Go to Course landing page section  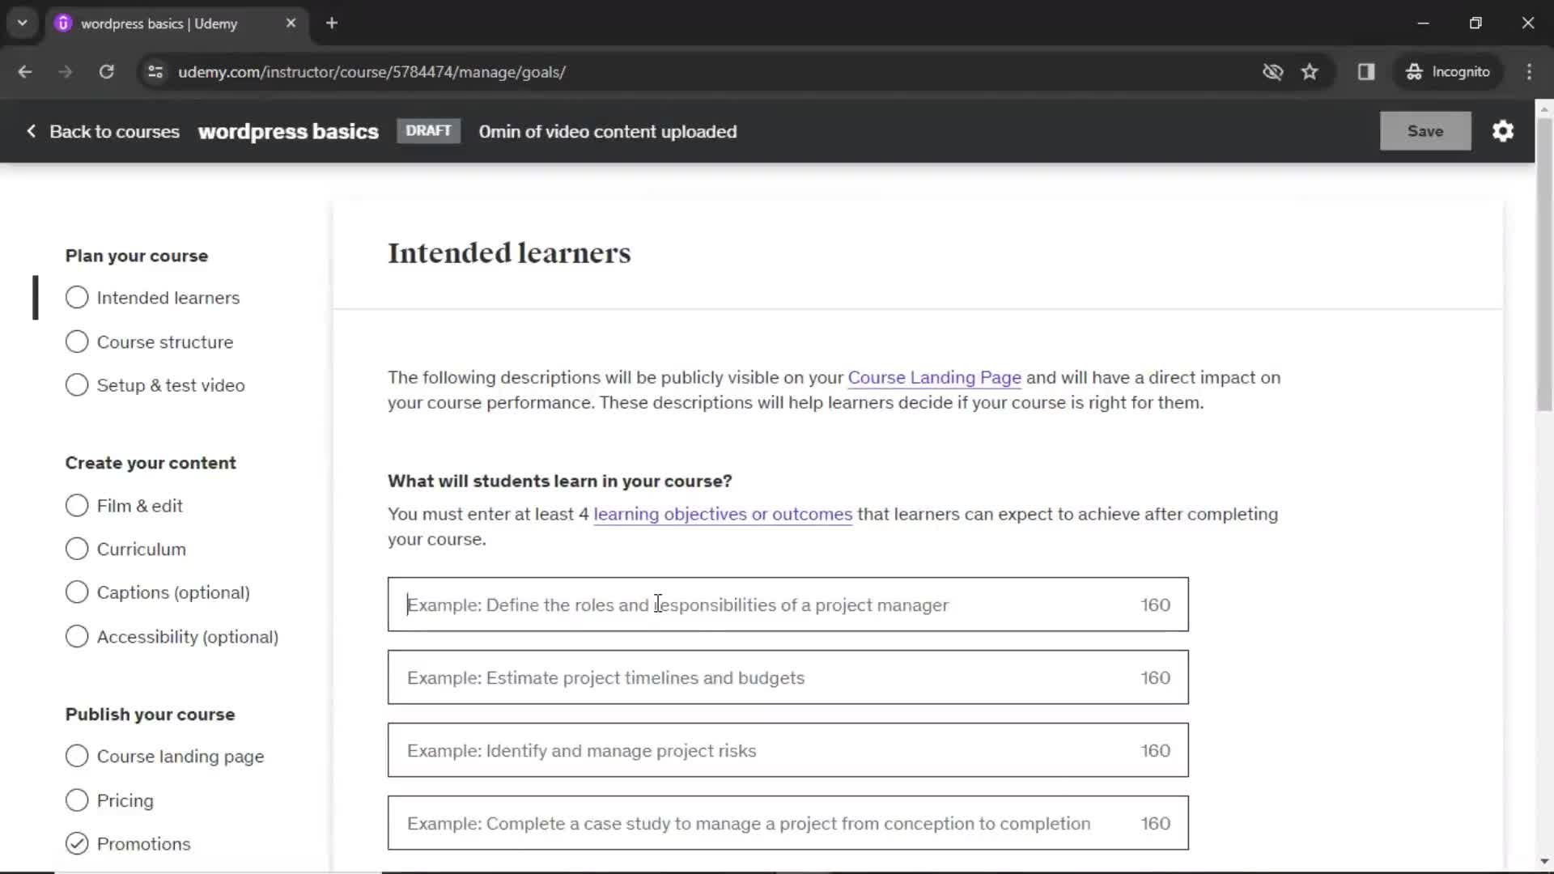point(180,756)
